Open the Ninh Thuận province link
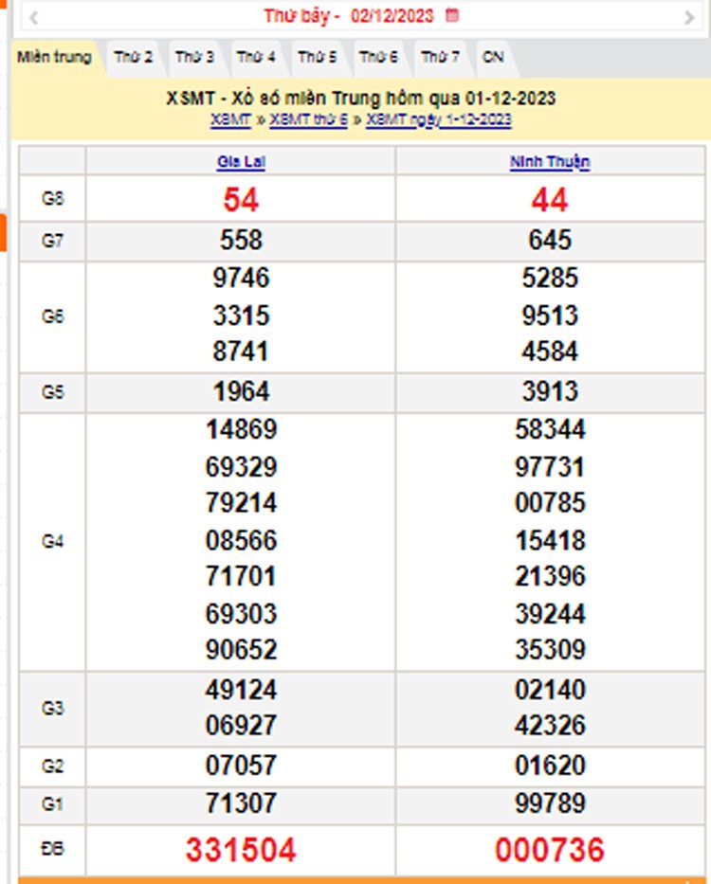Screen dimensions: 711x884 550,162
